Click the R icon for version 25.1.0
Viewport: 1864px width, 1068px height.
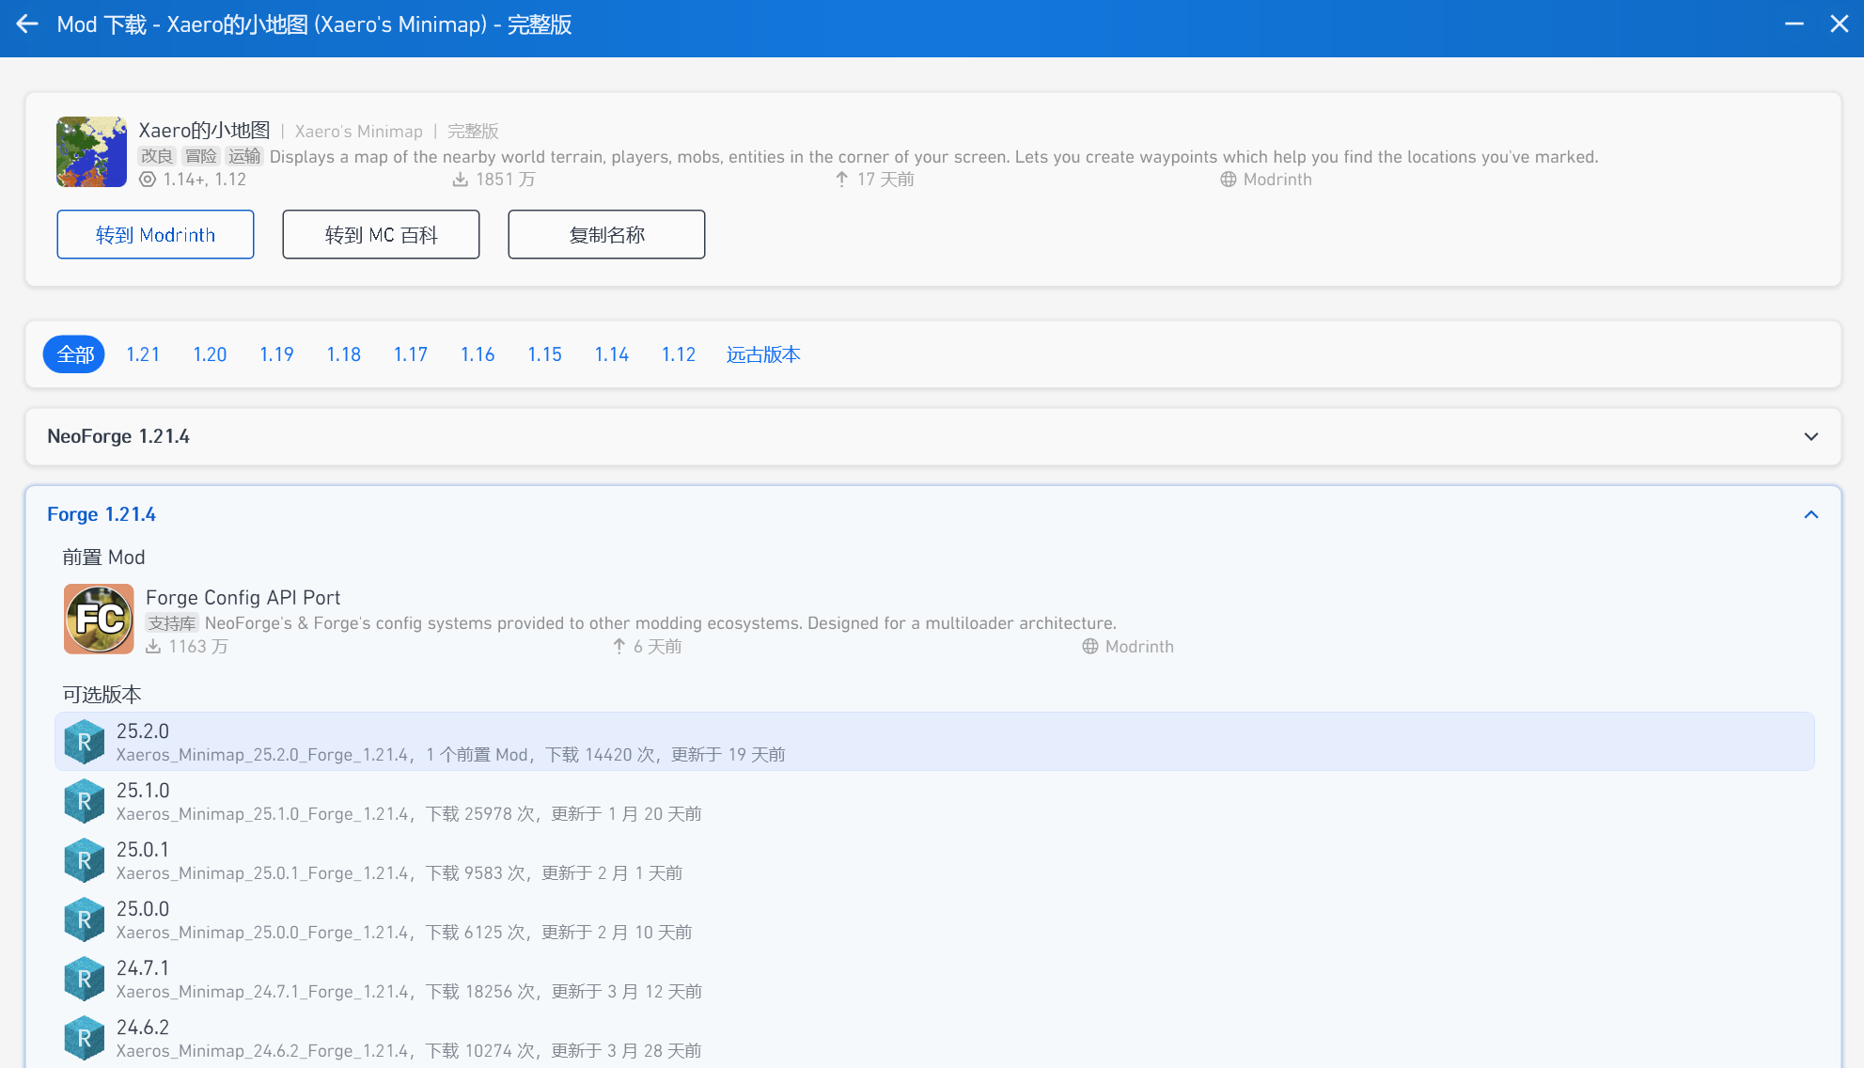[x=85, y=801]
